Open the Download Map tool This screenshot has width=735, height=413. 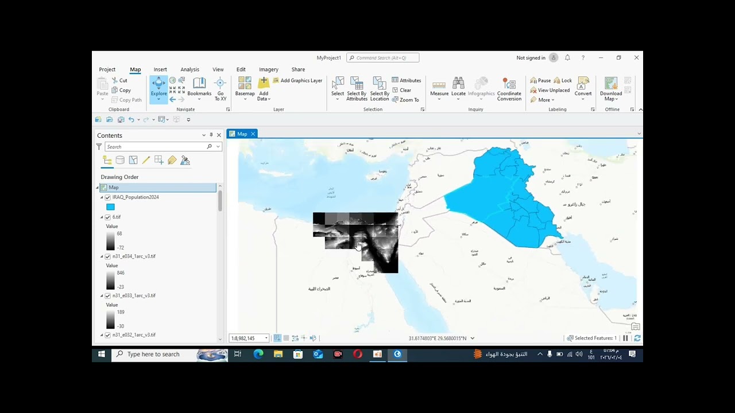point(611,89)
